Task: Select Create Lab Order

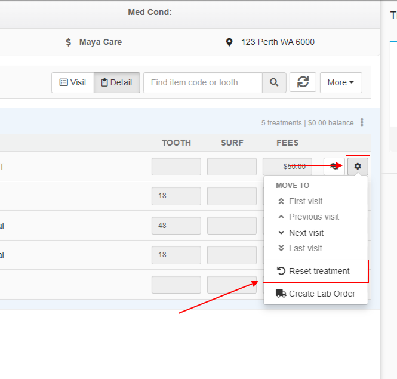Action: (x=315, y=294)
